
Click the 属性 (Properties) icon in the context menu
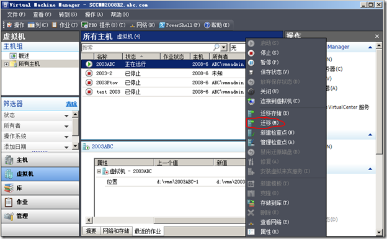tap(251, 232)
